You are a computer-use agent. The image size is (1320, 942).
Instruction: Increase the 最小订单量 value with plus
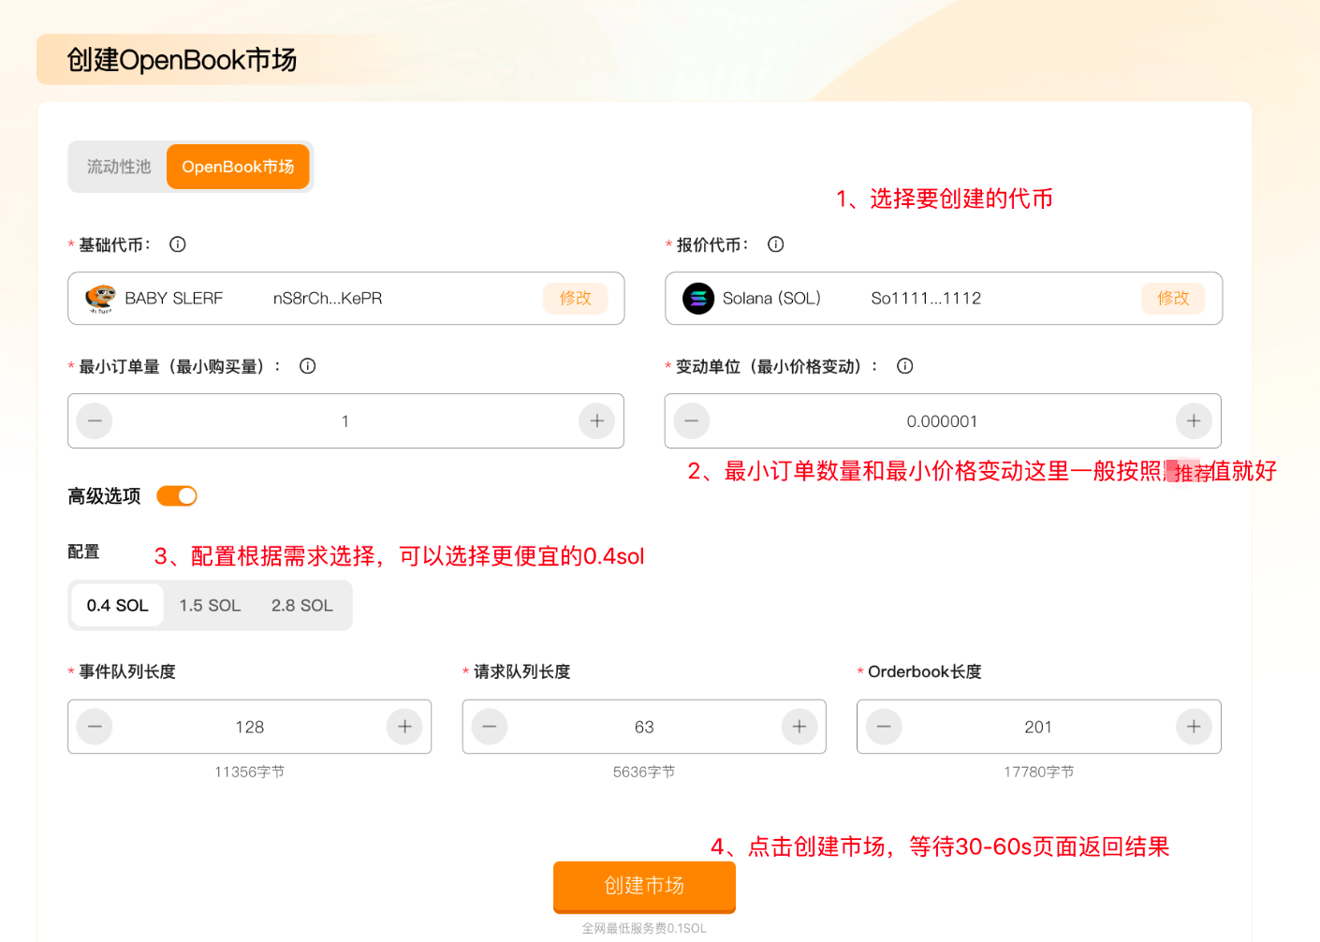click(596, 421)
